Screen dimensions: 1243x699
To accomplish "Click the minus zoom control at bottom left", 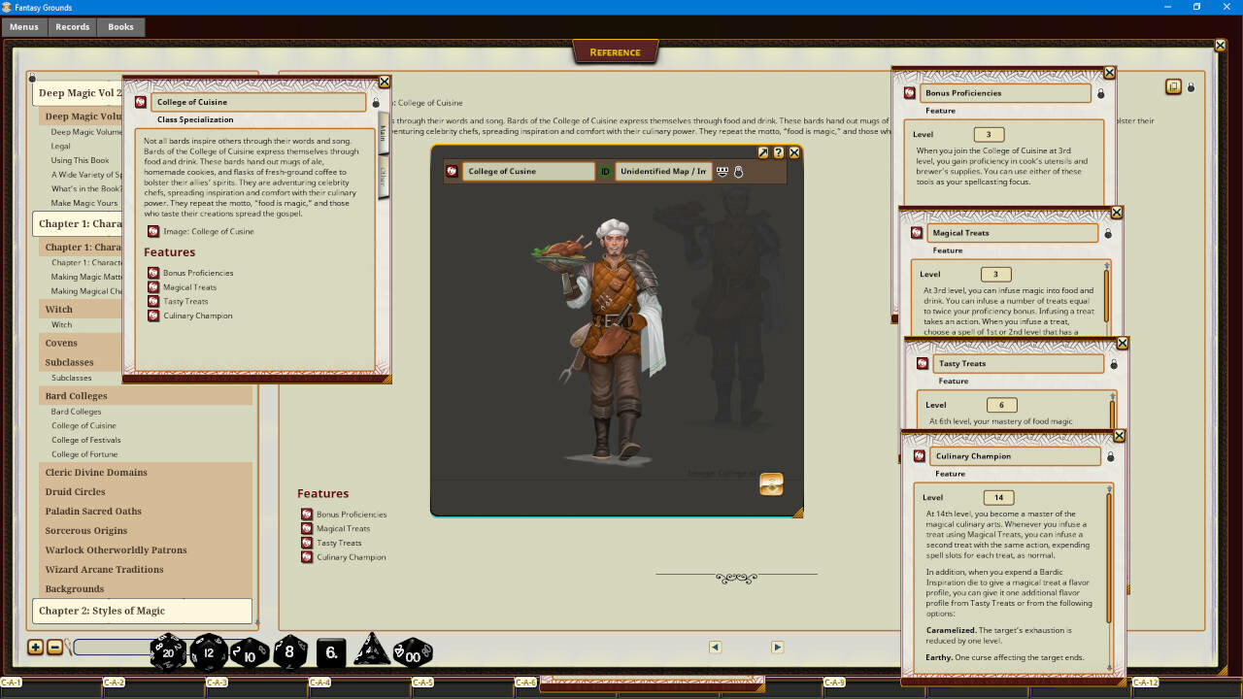I will pos(54,647).
